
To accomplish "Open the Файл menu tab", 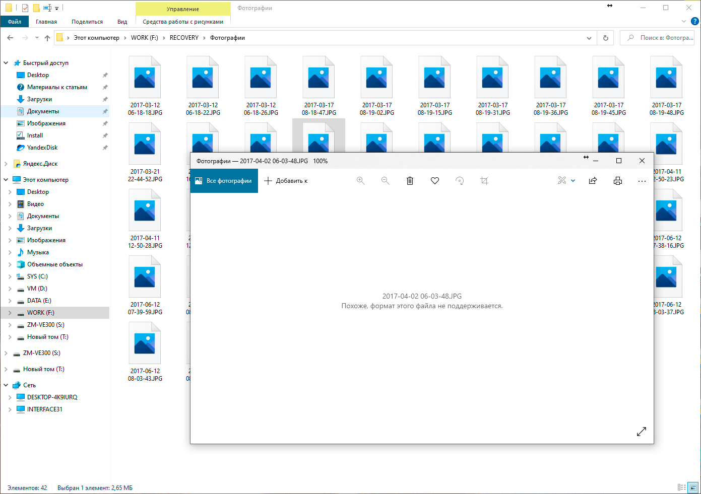I will tap(15, 22).
